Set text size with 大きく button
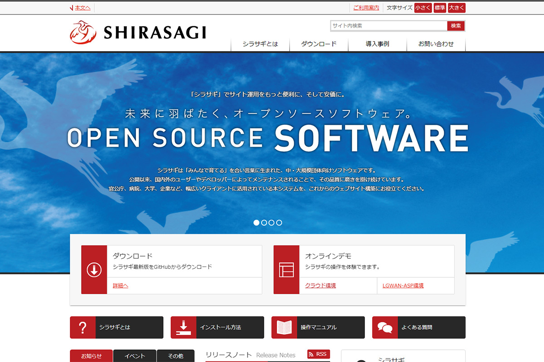 coord(457,8)
